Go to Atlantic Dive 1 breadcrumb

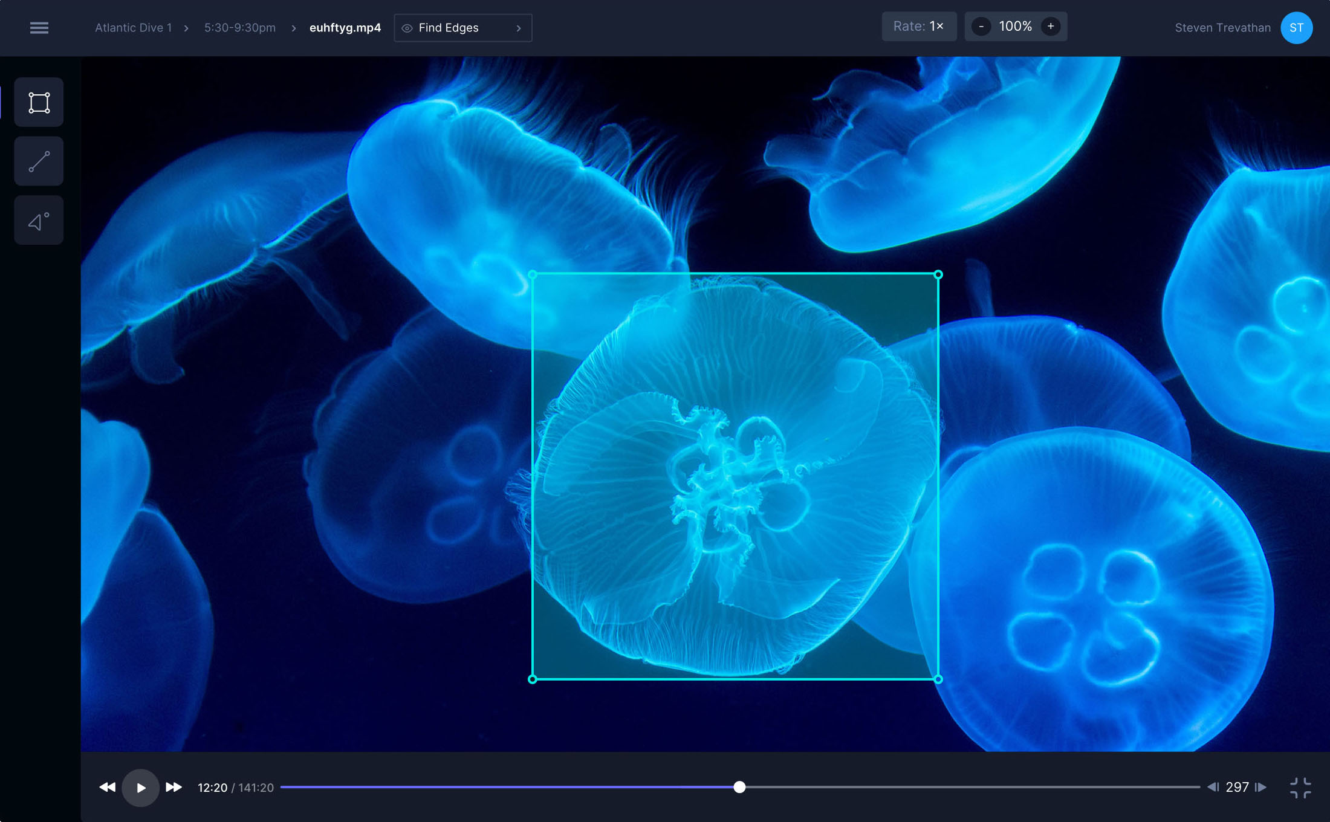134,28
